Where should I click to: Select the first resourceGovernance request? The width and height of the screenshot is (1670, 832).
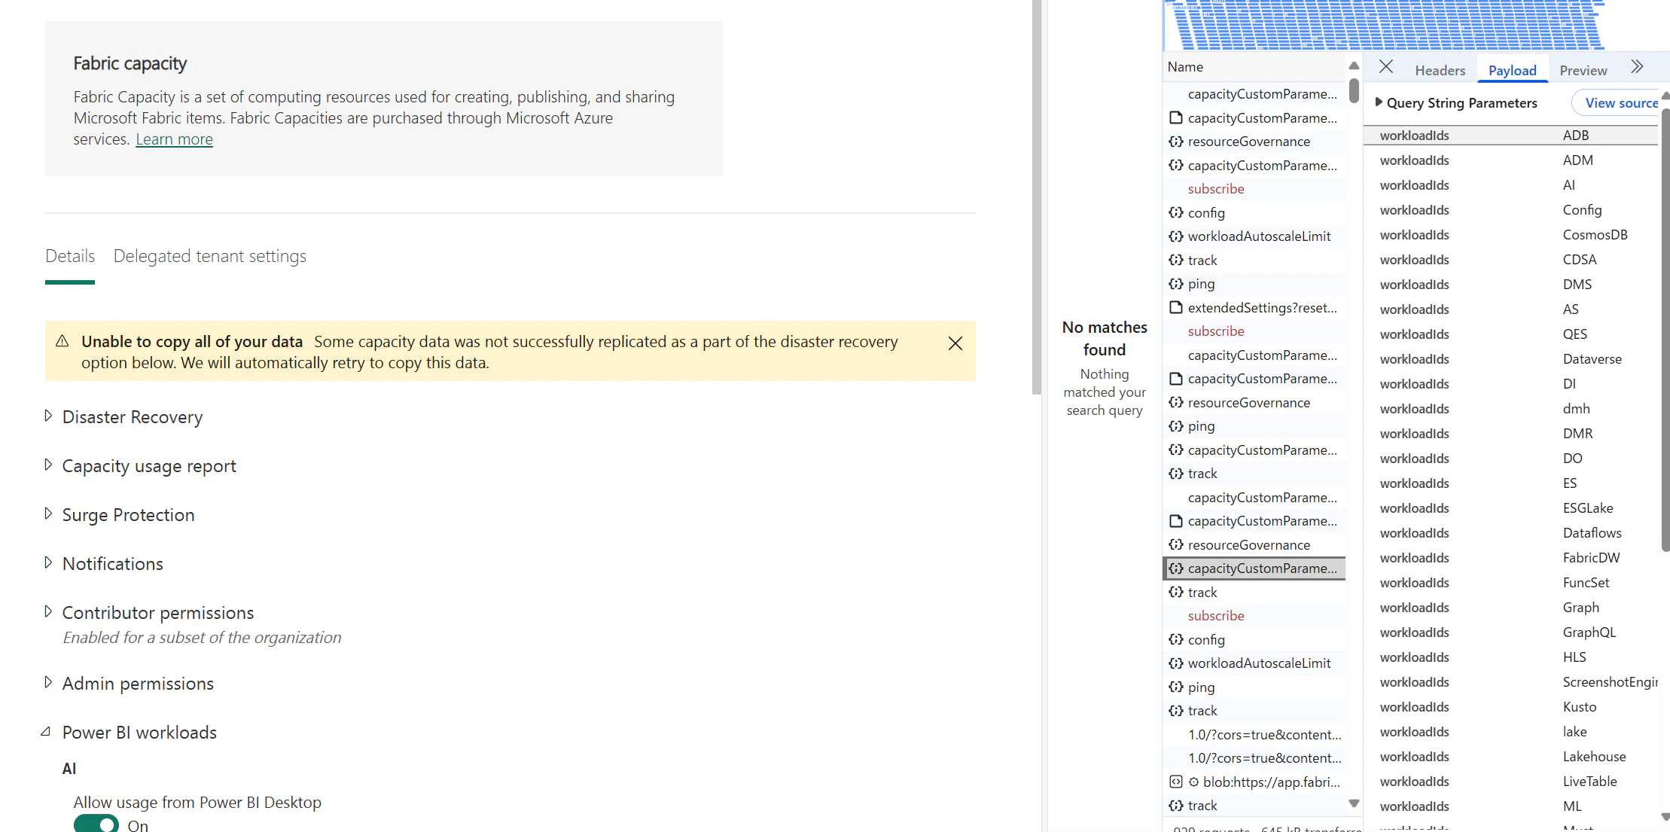click(1254, 142)
